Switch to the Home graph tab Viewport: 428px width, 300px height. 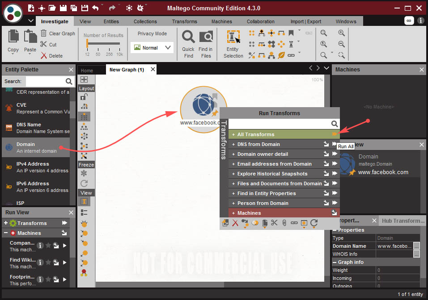point(87,70)
